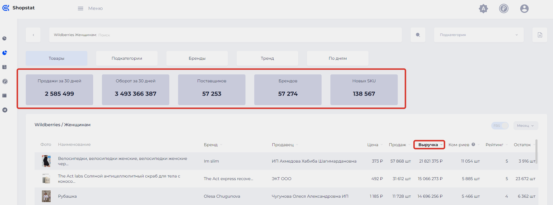Switch to the По дням tab
553x205 pixels.
pos(338,58)
